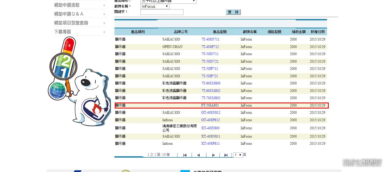Open model link 7T-50IN721
This screenshot has height=172, width=388.
210,61
